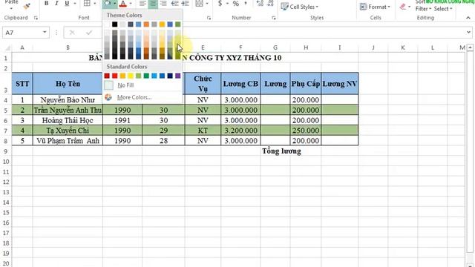Click the Select All corner triangle

pos(7,47)
